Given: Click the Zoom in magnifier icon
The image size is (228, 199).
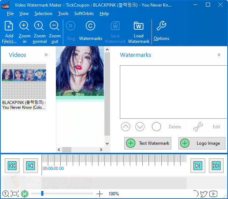Looking at the screenshot, I should pos(24,26).
